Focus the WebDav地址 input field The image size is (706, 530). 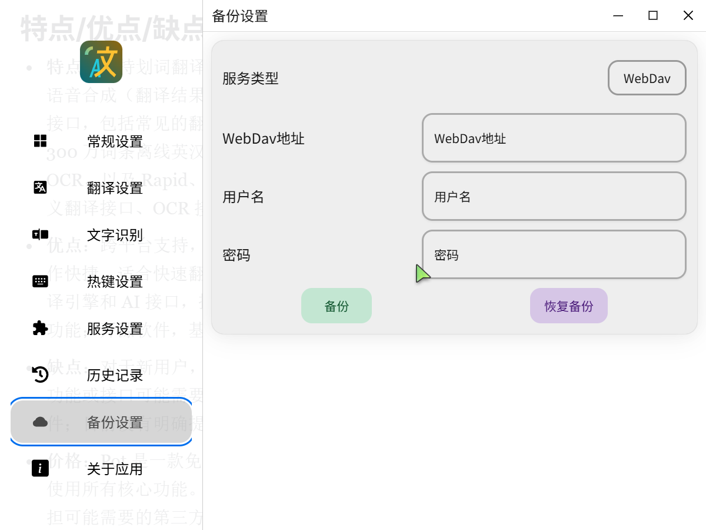pos(554,138)
